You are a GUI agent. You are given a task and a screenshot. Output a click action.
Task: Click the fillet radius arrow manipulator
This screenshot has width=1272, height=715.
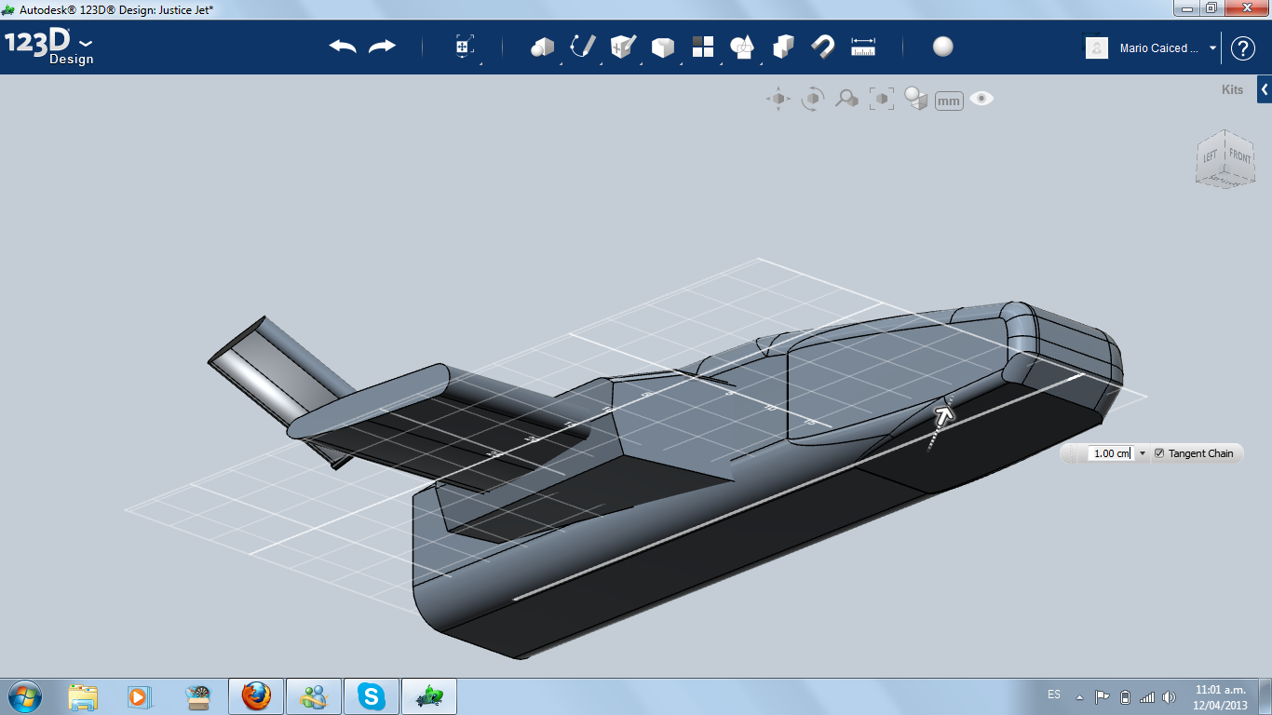coord(943,415)
